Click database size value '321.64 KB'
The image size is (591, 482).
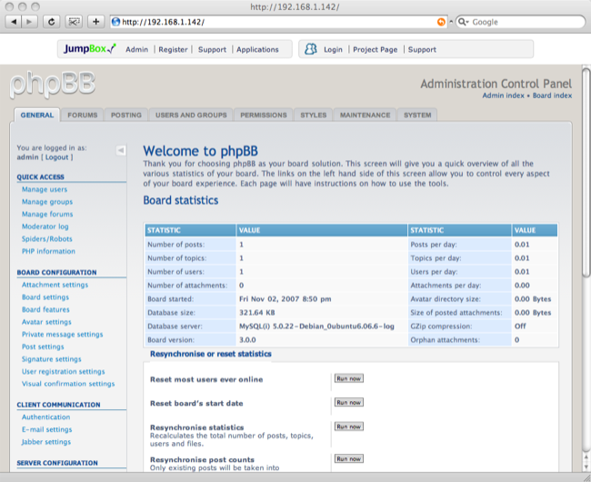point(257,313)
